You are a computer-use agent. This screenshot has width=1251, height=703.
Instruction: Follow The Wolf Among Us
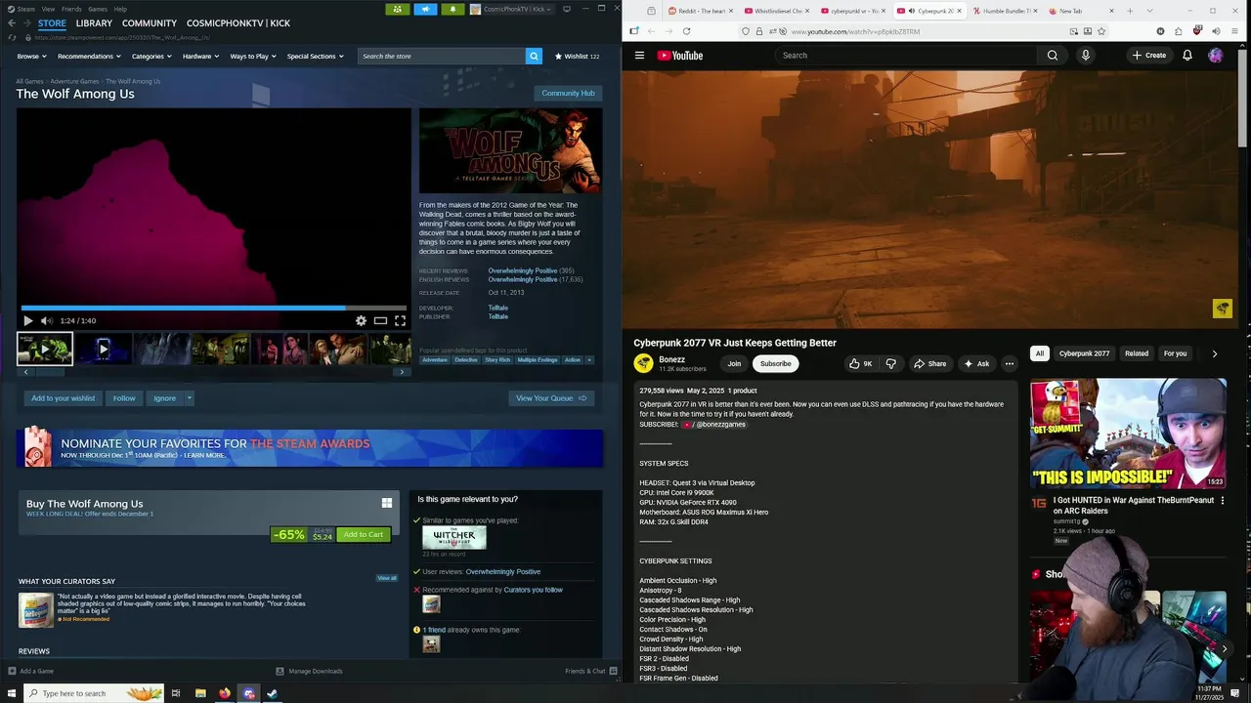pyautogui.click(x=124, y=397)
